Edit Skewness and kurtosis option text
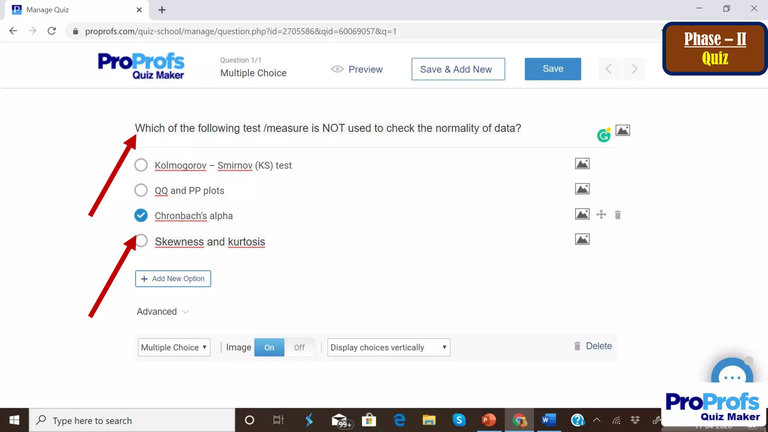This screenshot has height=432, width=768. coord(210,242)
